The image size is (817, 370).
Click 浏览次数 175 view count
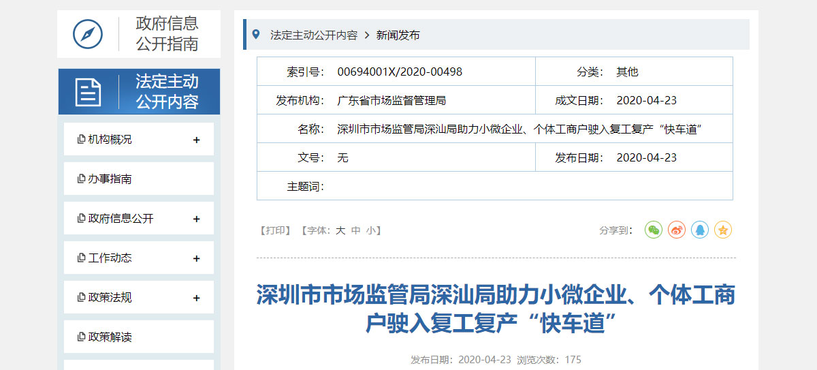pyautogui.click(x=549, y=359)
